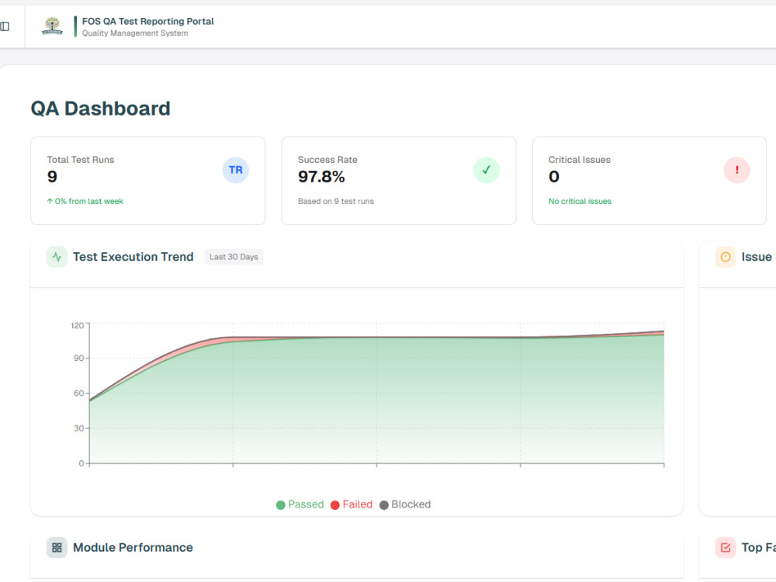Click the red checklist Top Failures icon

pyautogui.click(x=726, y=548)
